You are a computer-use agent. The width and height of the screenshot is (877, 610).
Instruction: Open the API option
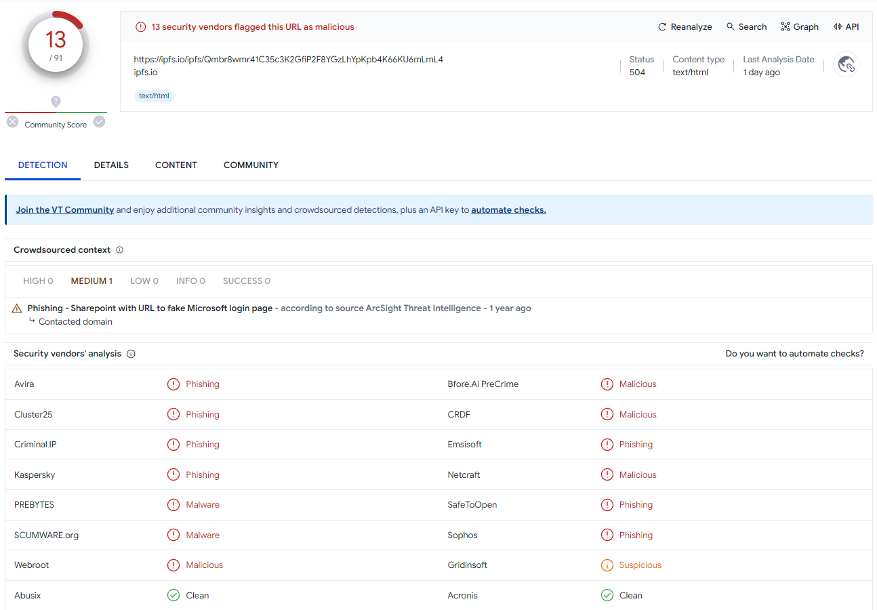click(846, 27)
